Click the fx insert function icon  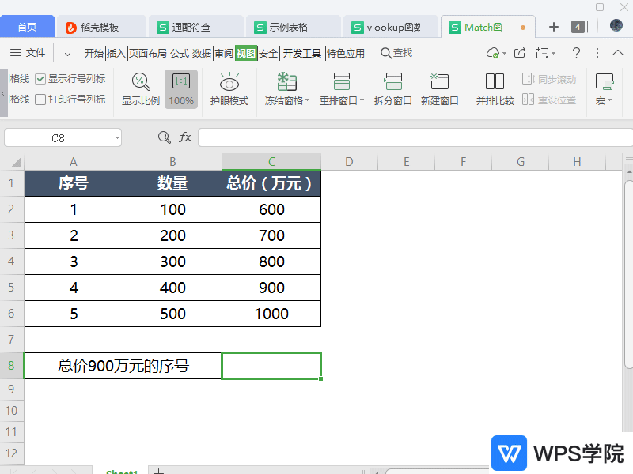coord(185,137)
